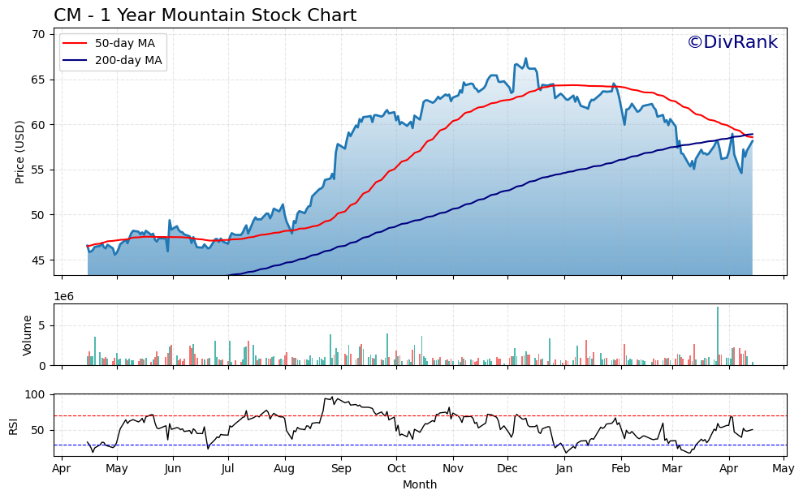Click the "Dec" month label
The image size is (803, 499).
(x=508, y=469)
